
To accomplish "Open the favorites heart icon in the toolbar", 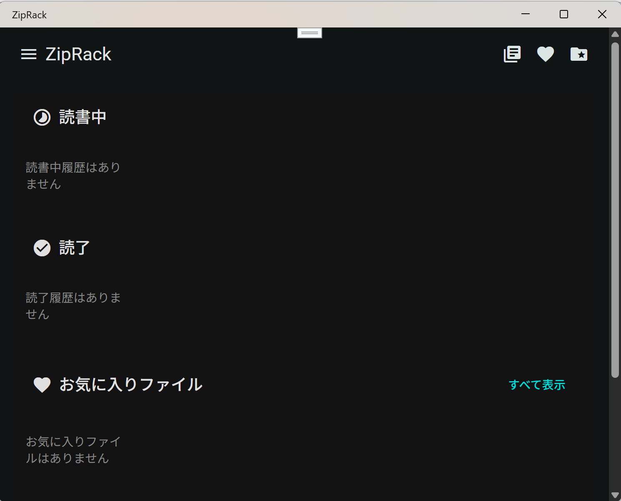I will click(x=545, y=54).
